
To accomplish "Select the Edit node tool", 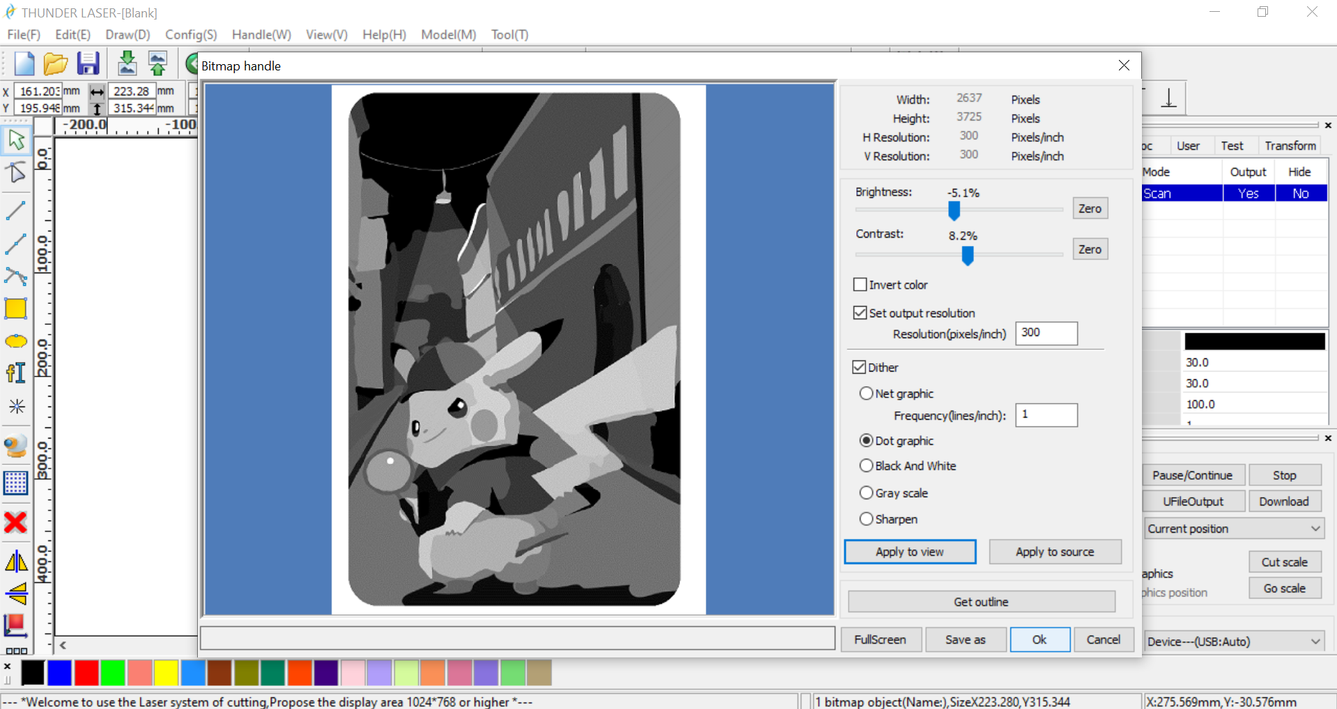I will (x=16, y=173).
